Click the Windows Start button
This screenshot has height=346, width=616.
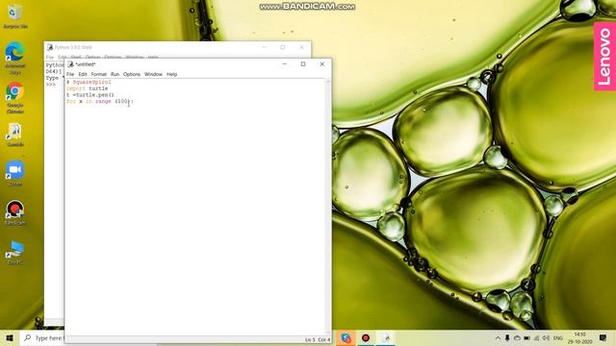[x=10, y=337]
